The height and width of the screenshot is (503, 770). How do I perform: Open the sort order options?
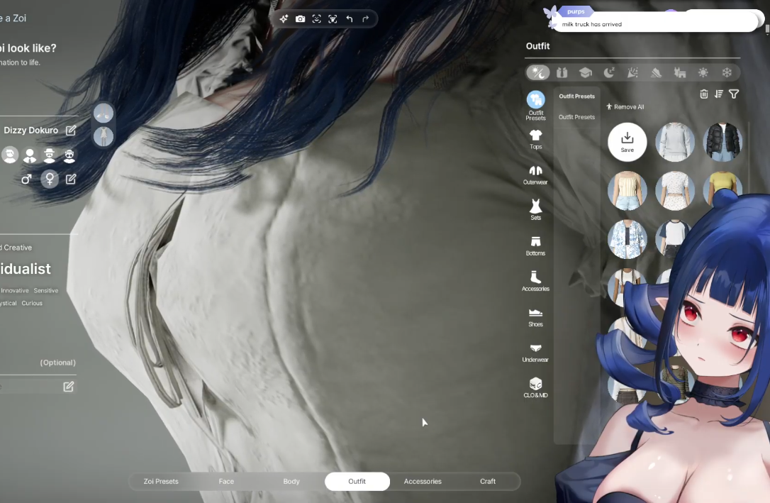pos(719,94)
